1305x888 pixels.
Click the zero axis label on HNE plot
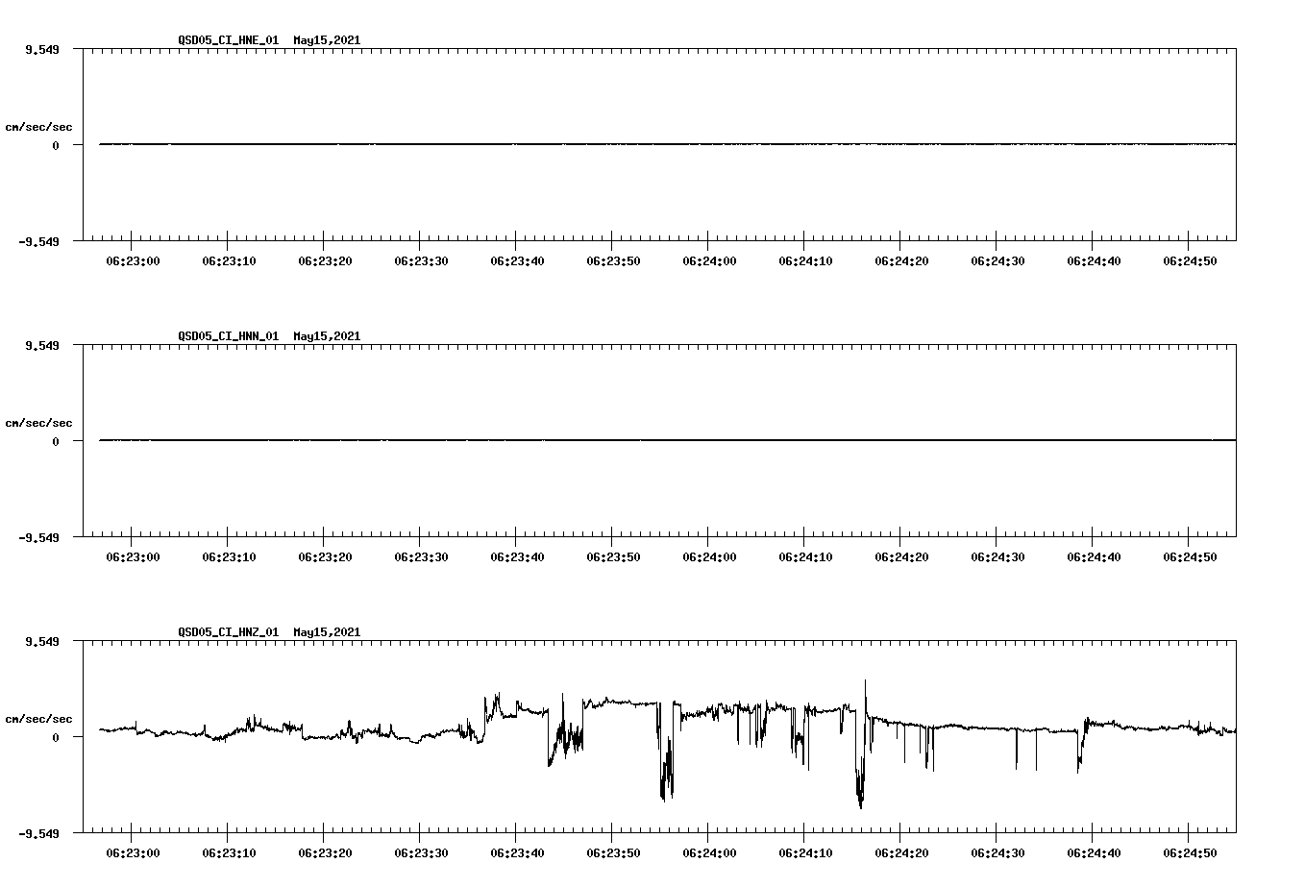click(x=56, y=146)
